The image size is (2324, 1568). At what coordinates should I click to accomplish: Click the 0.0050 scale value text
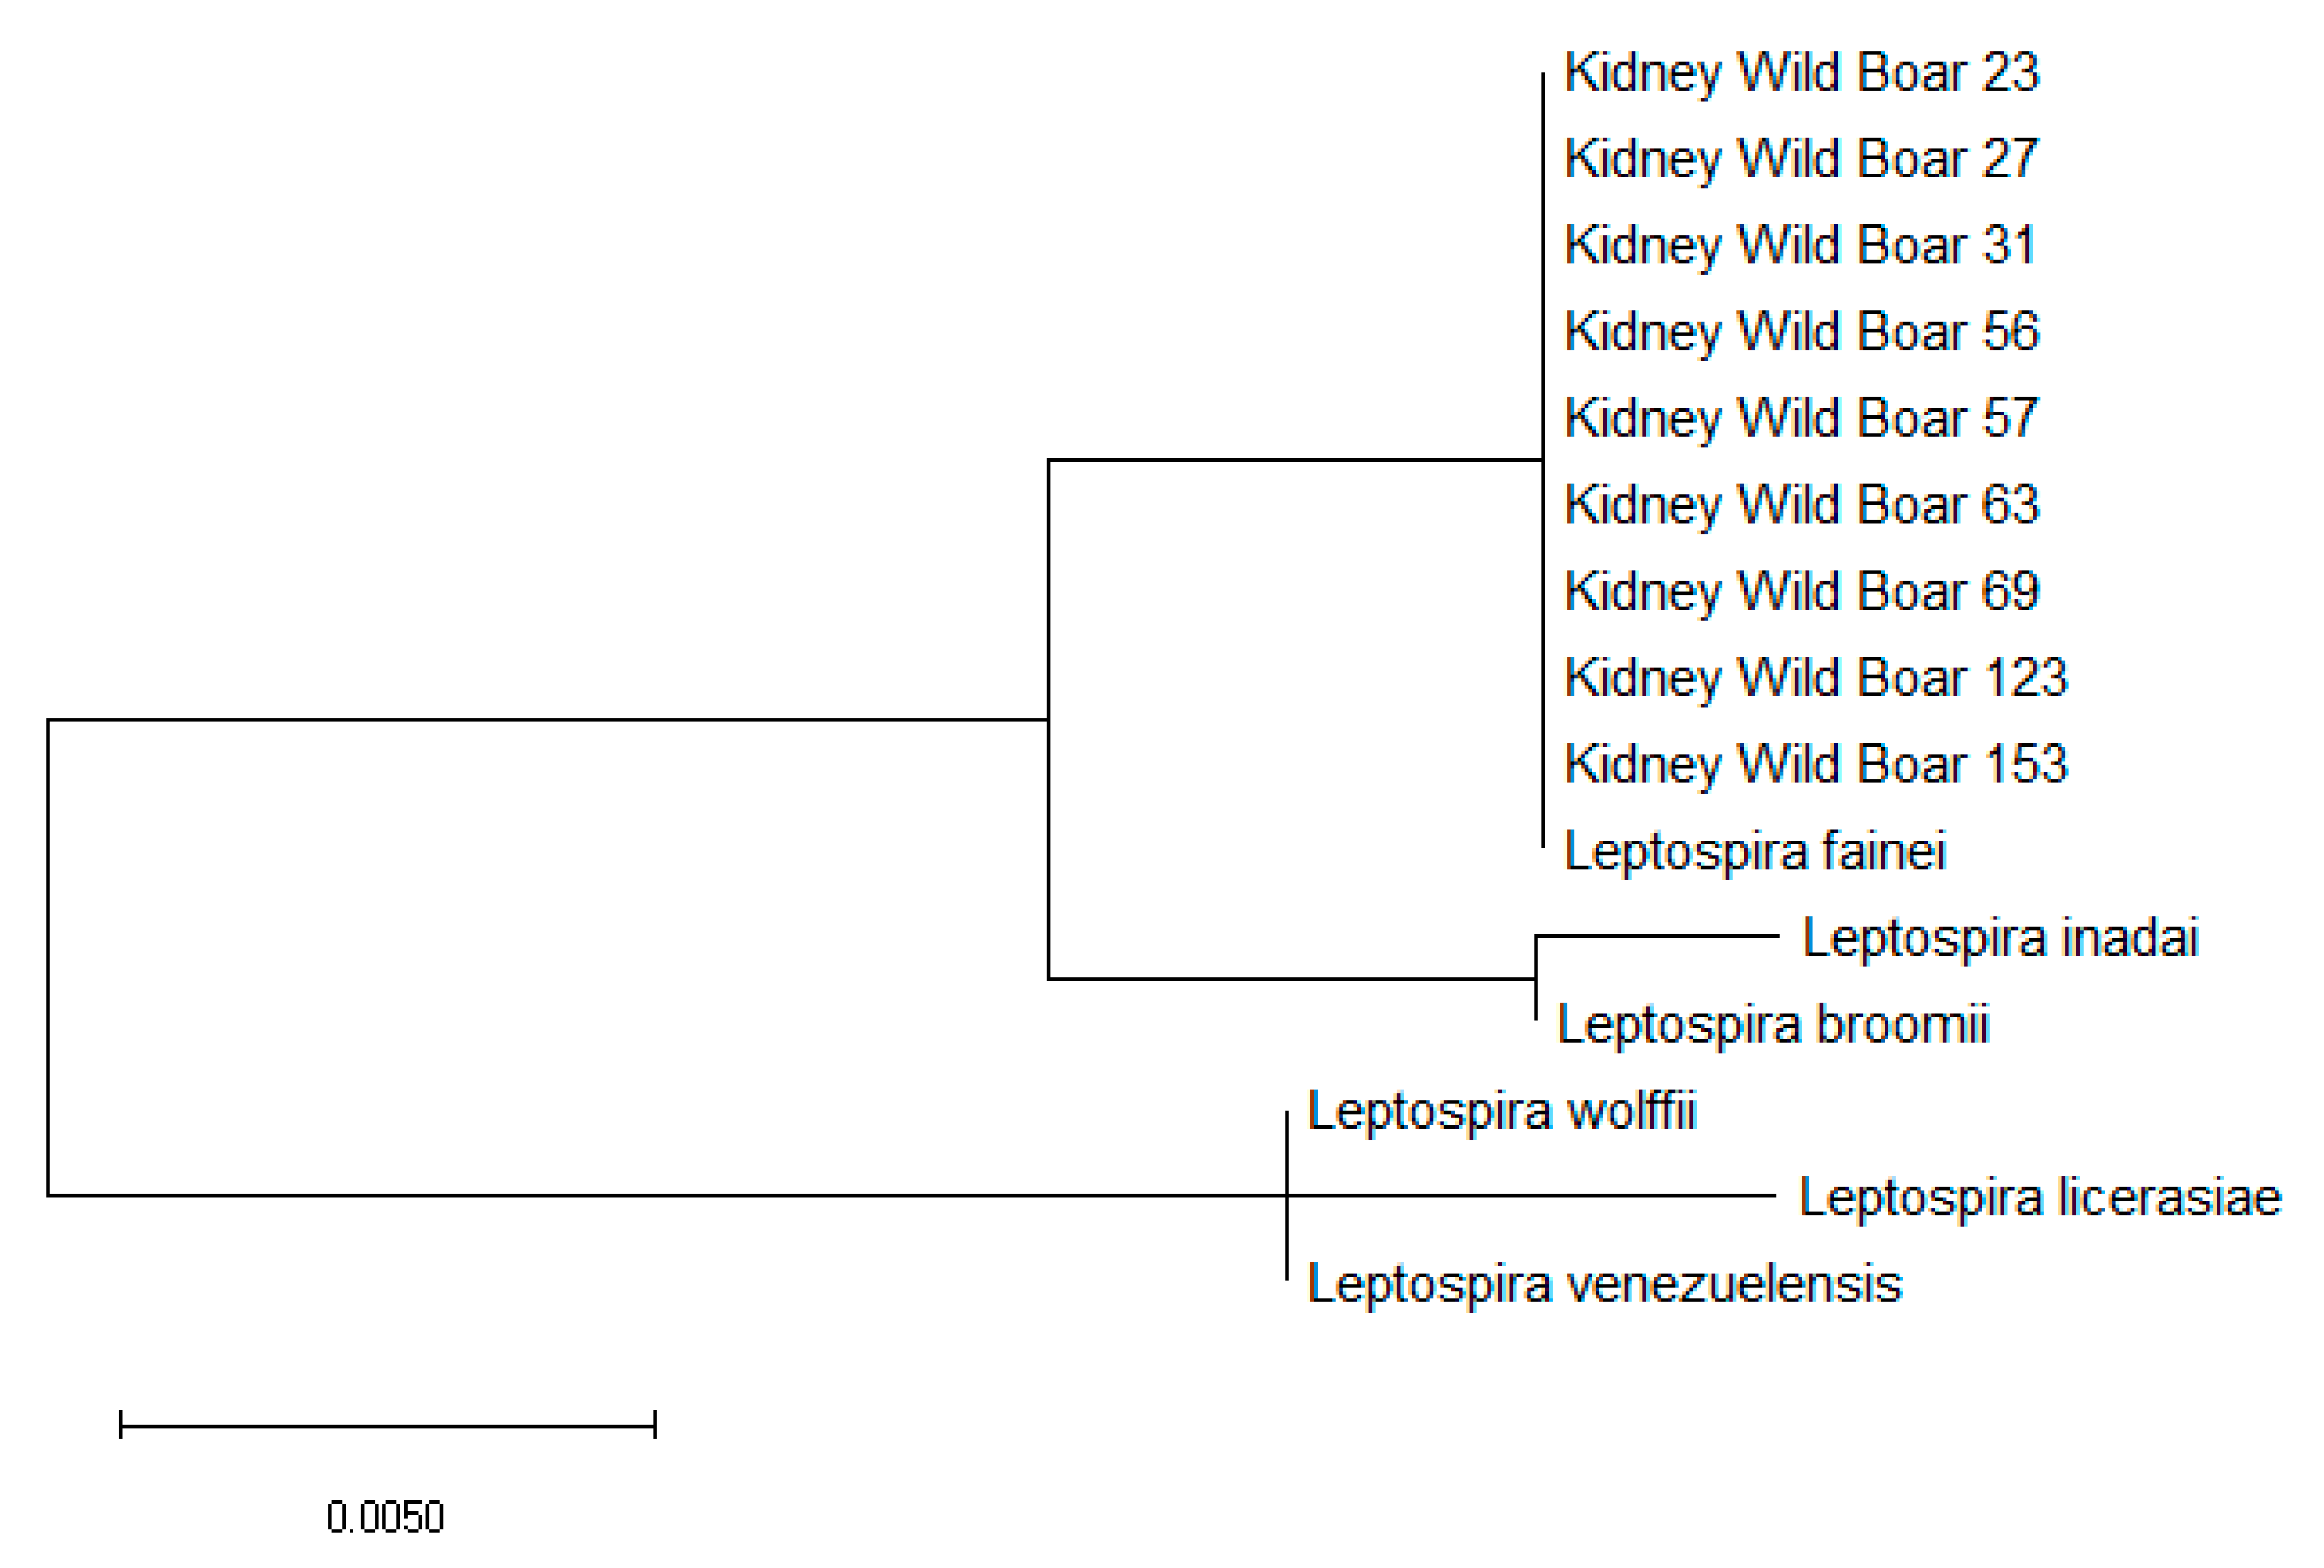click(x=385, y=1518)
